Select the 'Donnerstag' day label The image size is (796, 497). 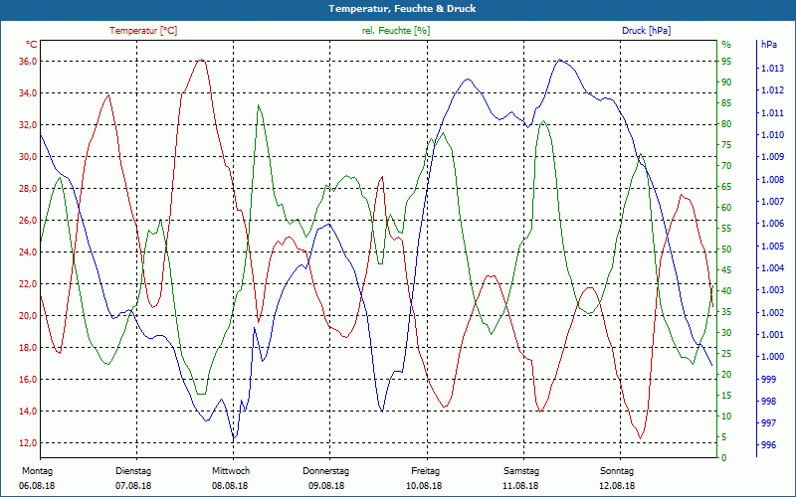tap(326, 471)
